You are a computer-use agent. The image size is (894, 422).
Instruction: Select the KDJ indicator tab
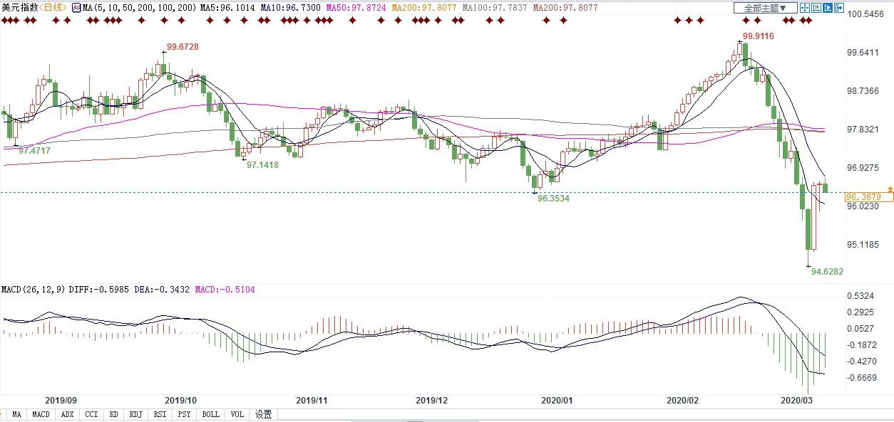point(135,414)
